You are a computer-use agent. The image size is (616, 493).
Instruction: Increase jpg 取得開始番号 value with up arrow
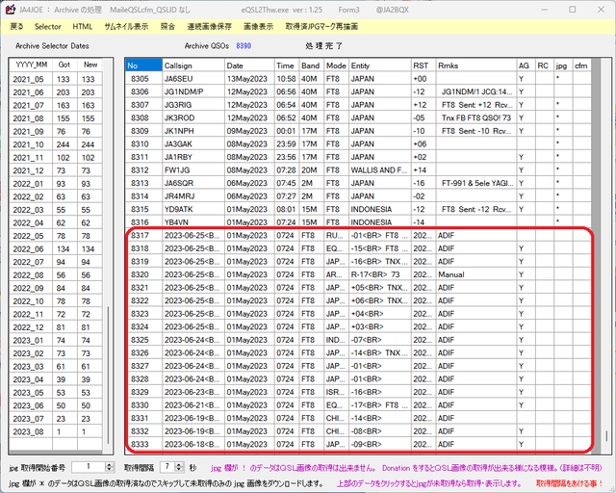(x=109, y=465)
